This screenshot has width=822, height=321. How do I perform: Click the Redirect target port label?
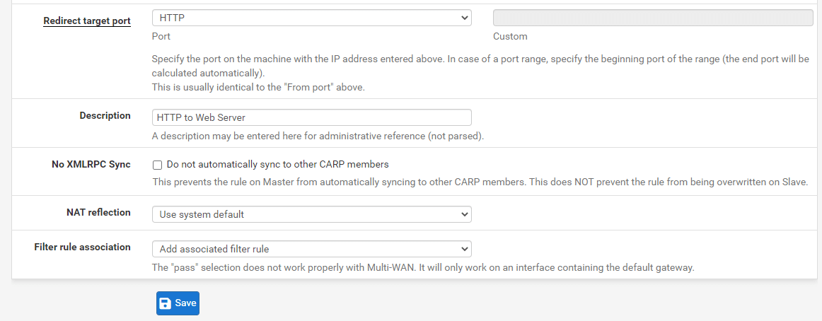pyautogui.click(x=87, y=21)
